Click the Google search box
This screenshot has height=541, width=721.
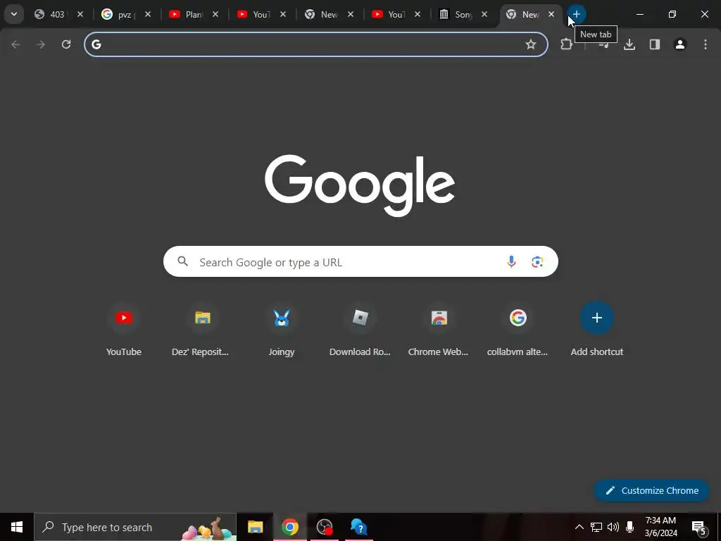[x=361, y=262]
